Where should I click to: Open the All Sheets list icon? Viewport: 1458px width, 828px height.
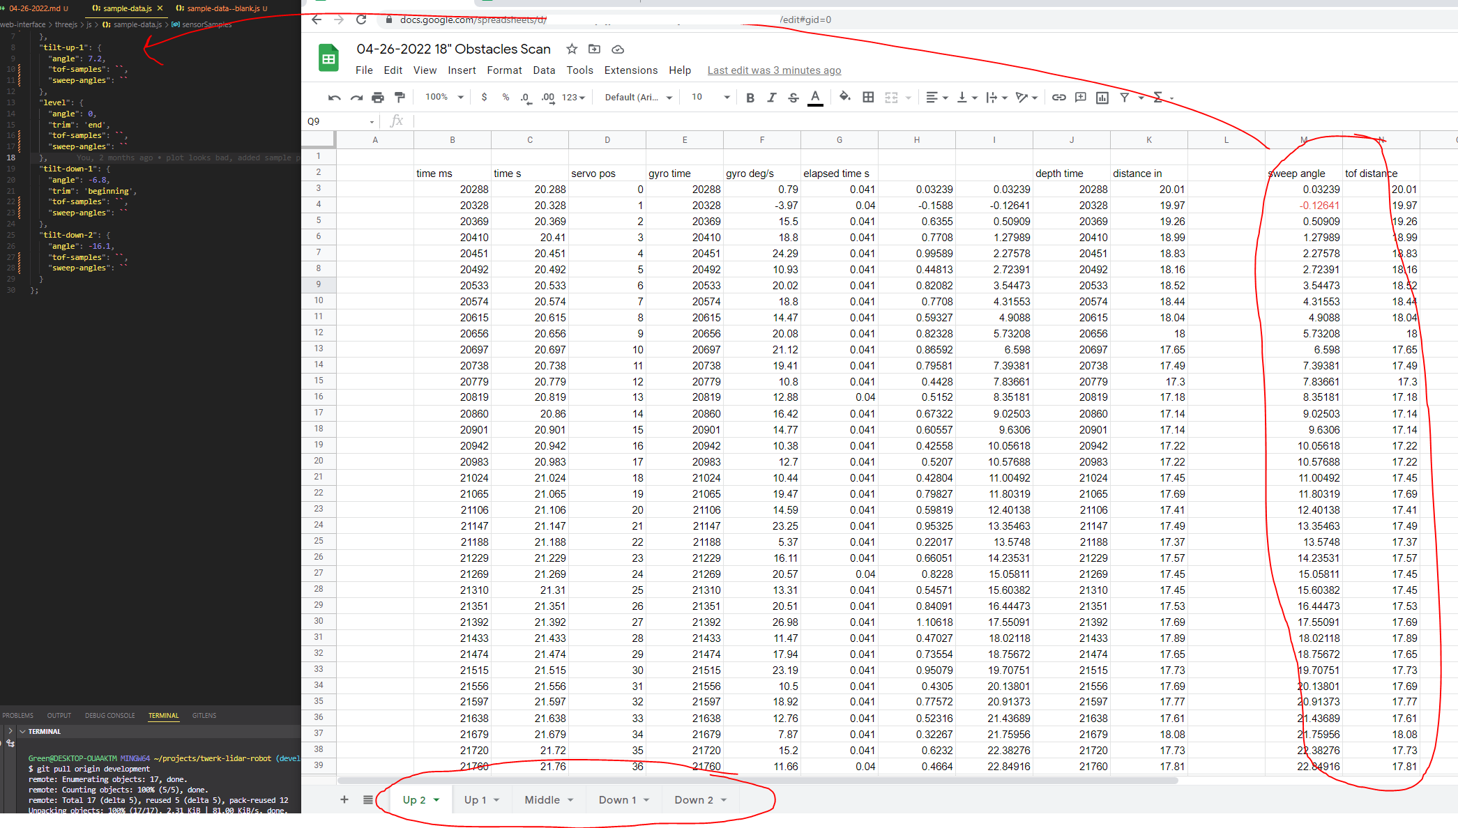click(368, 799)
